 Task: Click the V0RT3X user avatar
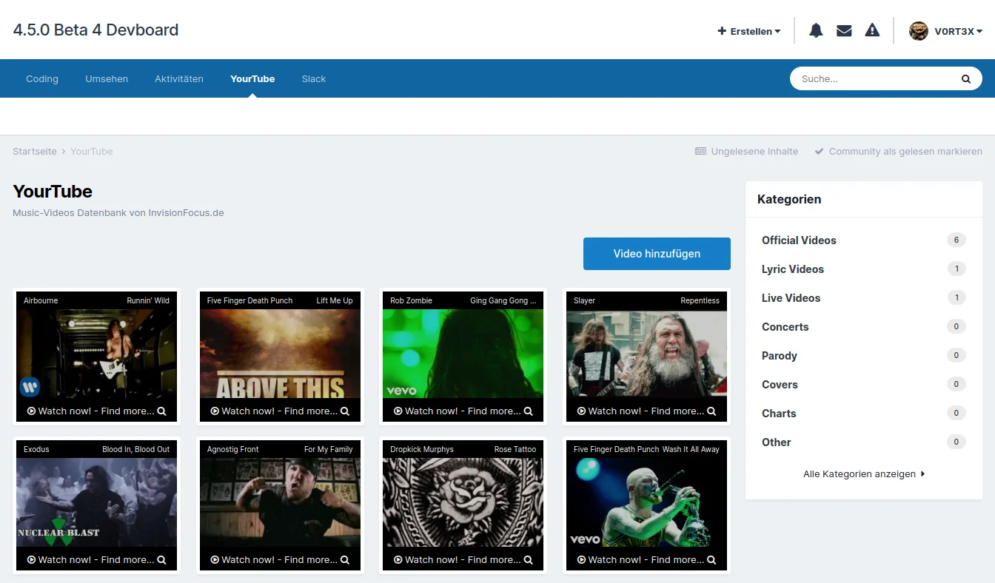(x=919, y=30)
